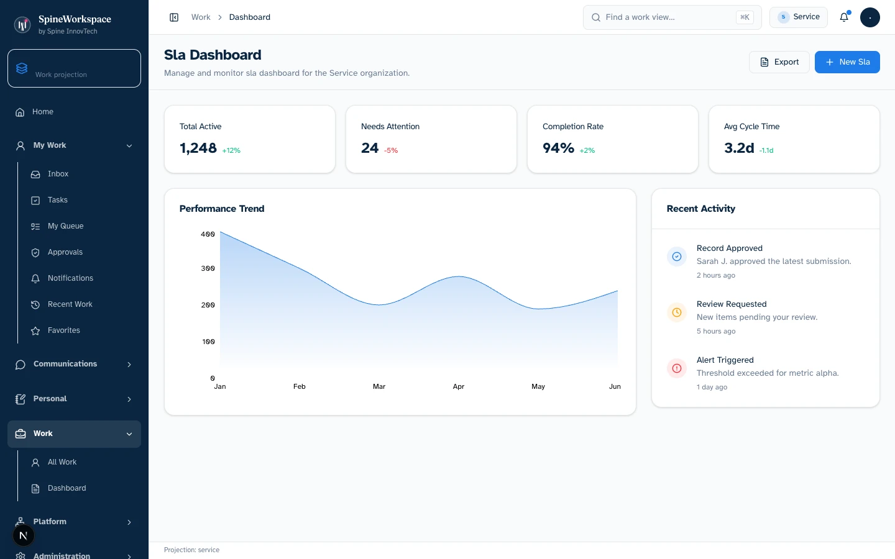Click the "2 hours ago" timestamp
This screenshot has height=559, width=895.
[716, 275]
